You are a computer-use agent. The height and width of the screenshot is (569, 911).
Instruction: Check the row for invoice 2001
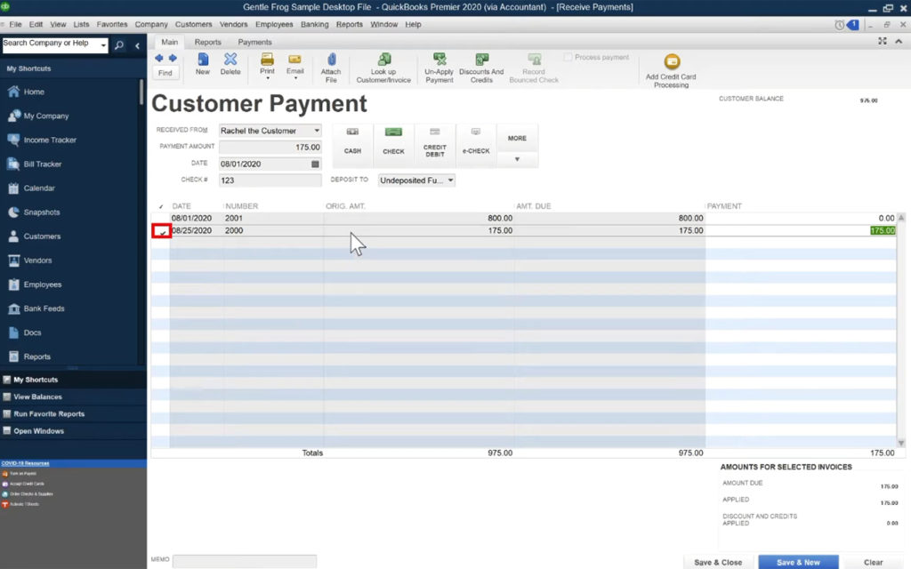point(161,218)
